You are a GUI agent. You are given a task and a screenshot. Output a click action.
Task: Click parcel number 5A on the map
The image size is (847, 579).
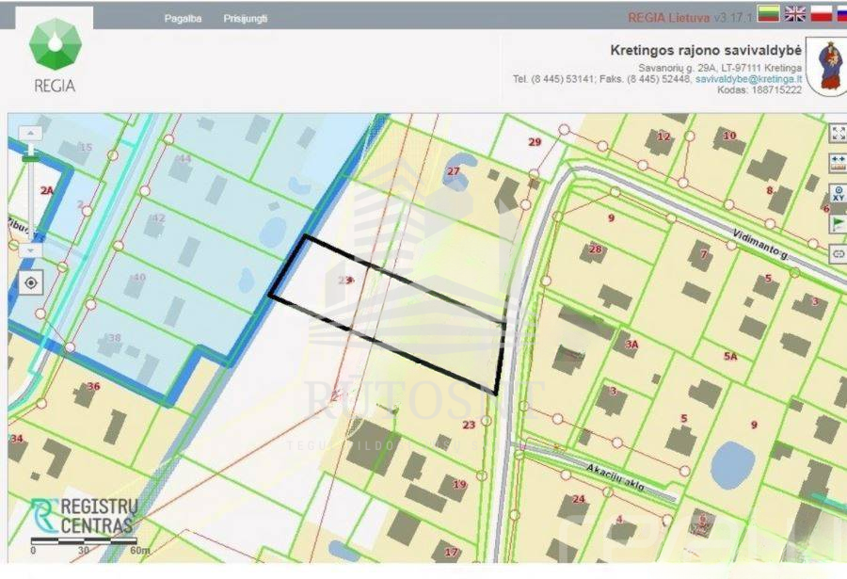(730, 356)
